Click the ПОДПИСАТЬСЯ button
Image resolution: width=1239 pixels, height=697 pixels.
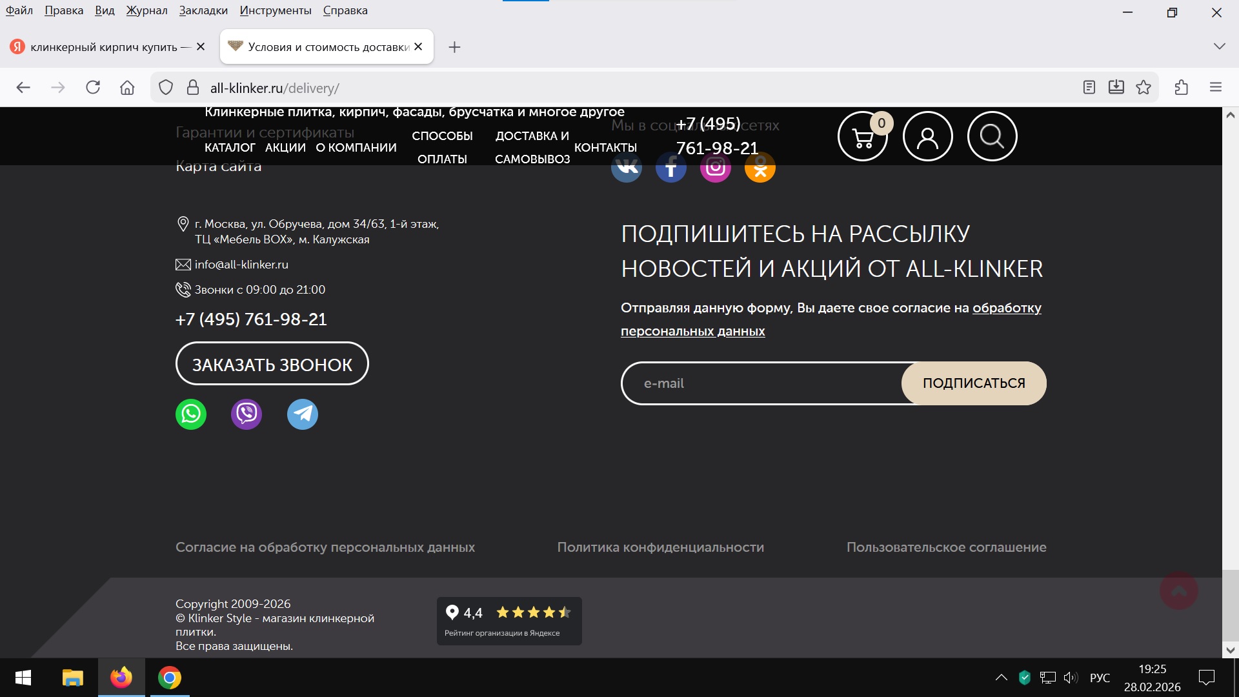point(973,383)
